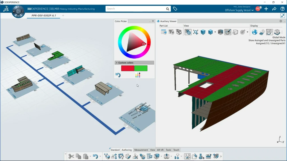Expand the Custom colors section
Screen dimensions: 287x161
pos(117,63)
